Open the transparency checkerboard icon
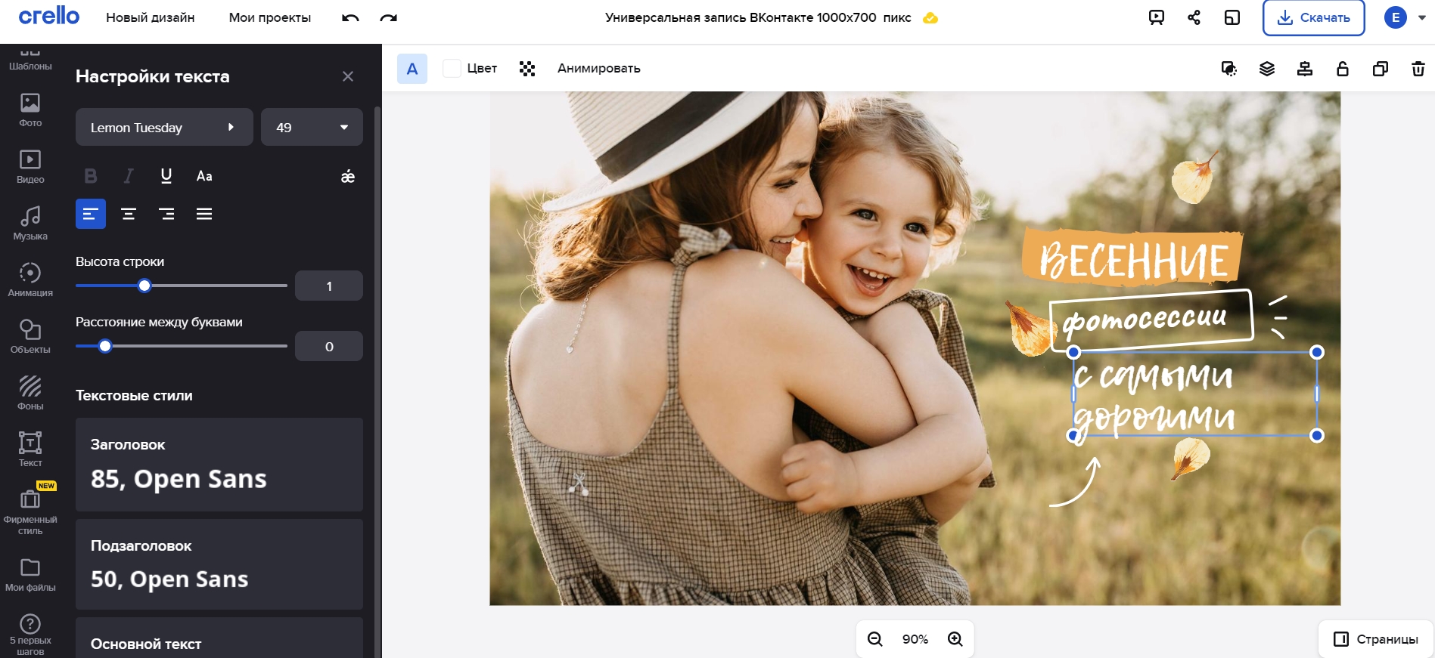The height and width of the screenshot is (658, 1435). point(527,69)
